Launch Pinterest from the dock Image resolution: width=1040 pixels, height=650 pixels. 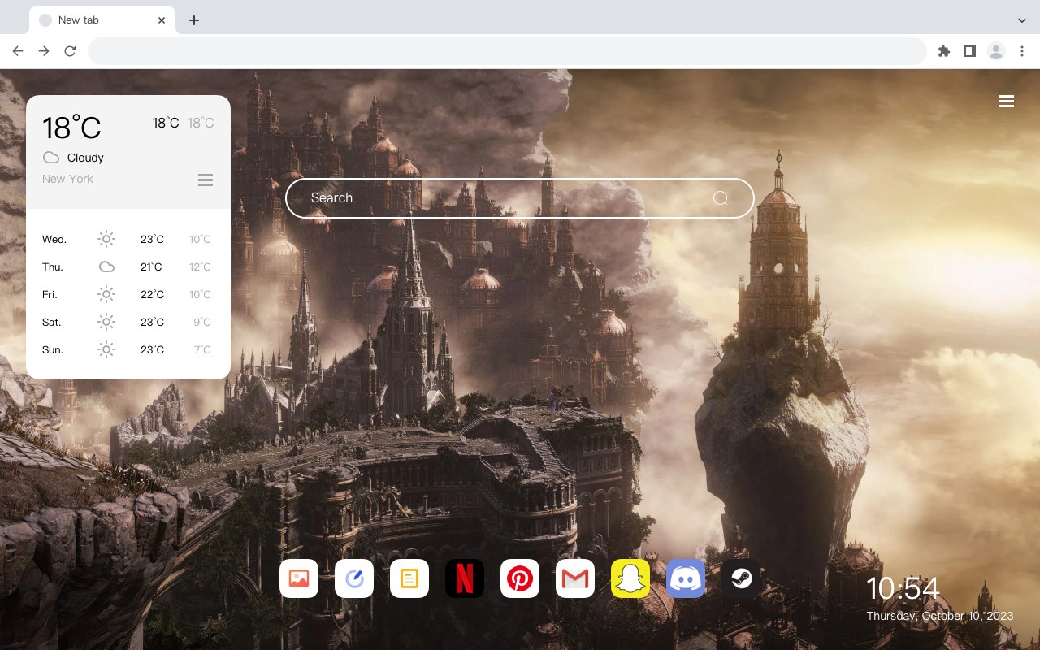click(x=520, y=578)
